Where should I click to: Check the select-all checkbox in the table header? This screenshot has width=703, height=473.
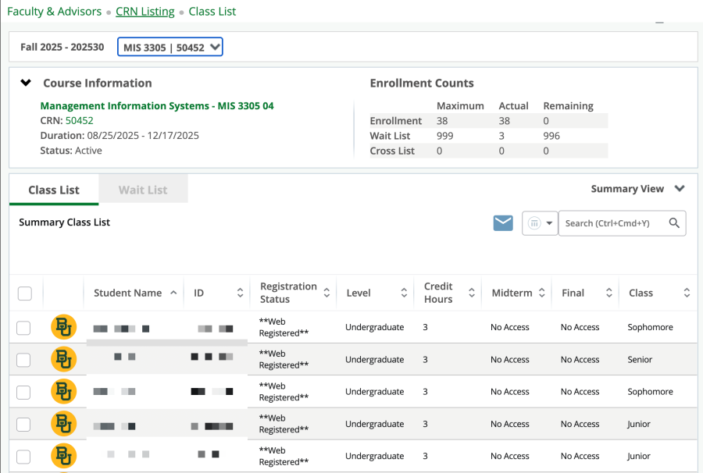tap(25, 293)
